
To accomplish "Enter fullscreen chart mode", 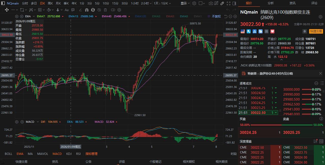I will (229, 3).
